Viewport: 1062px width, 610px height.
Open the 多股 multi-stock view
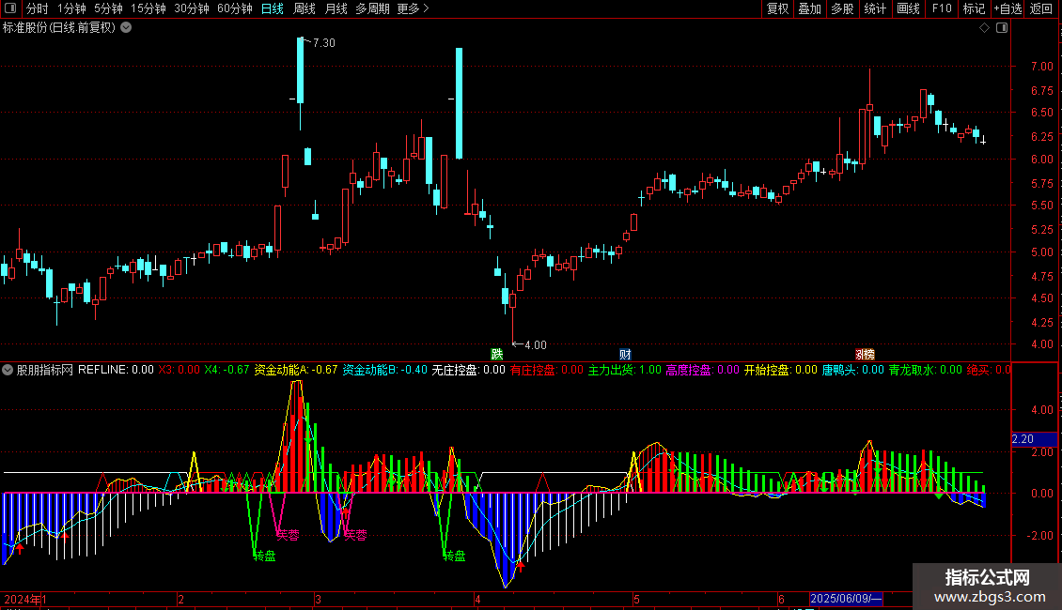842,8
